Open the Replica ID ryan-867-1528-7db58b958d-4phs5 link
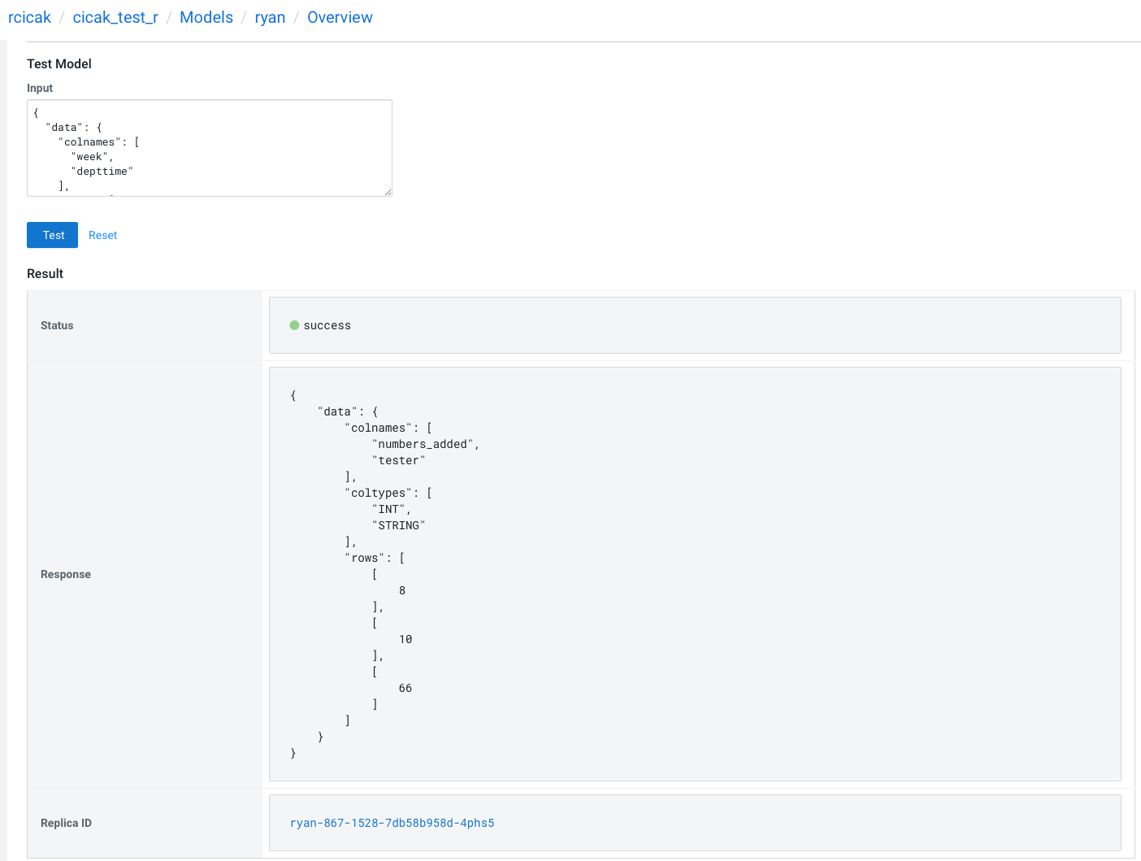The width and height of the screenshot is (1141, 861). (x=392, y=823)
